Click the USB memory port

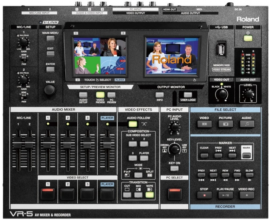tap(221, 49)
